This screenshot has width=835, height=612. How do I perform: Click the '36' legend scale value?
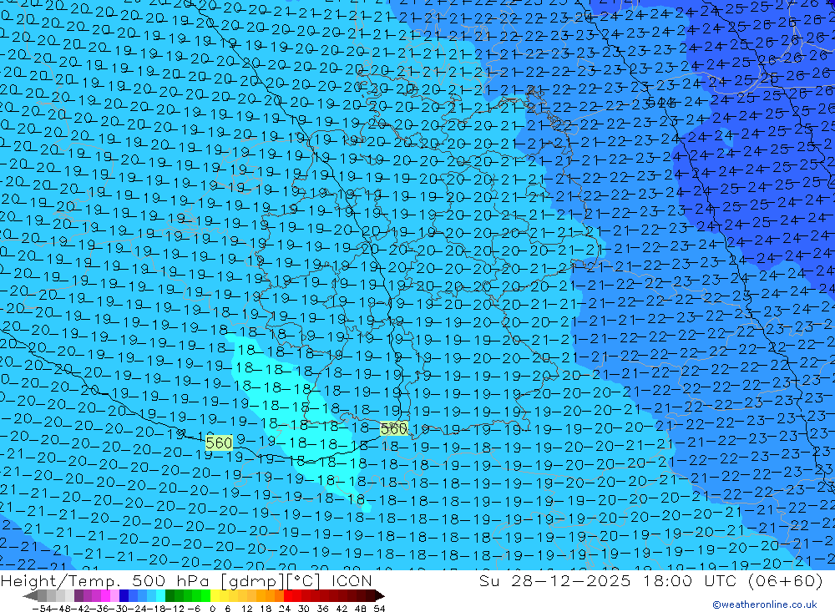coord(322,609)
